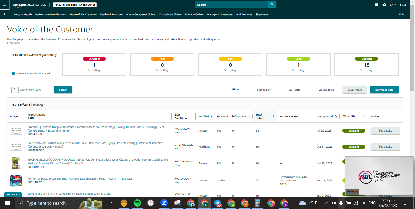This screenshot has width=415, height=209.
Task: Open A-to-z Guarantee Claims
Action: [x=141, y=15]
